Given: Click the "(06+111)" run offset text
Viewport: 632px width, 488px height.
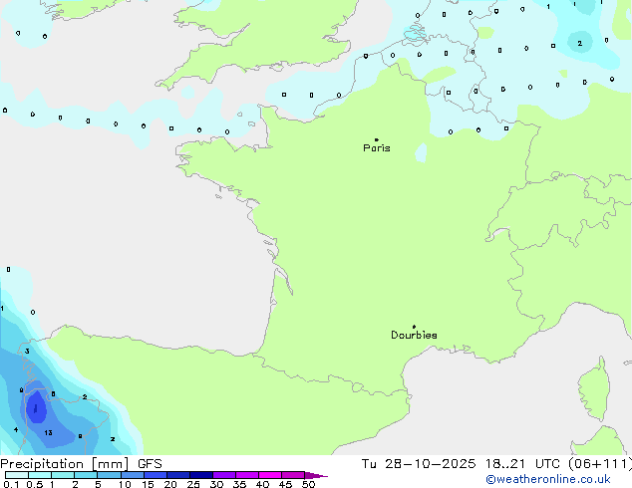Looking at the screenshot, I should tap(600, 464).
